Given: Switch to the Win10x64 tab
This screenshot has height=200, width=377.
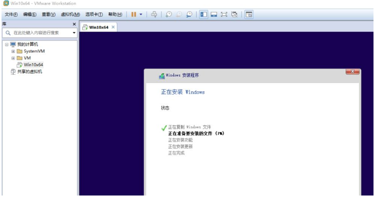Looking at the screenshot, I should pyautogui.click(x=95, y=27).
